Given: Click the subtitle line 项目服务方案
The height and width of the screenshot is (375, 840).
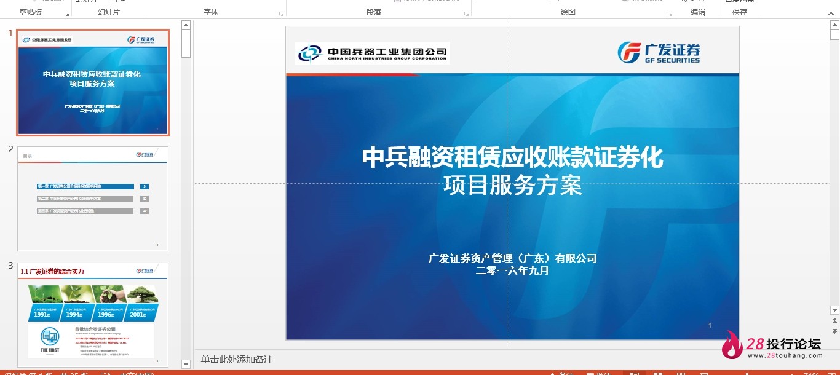Looking at the screenshot, I should tap(512, 186).
